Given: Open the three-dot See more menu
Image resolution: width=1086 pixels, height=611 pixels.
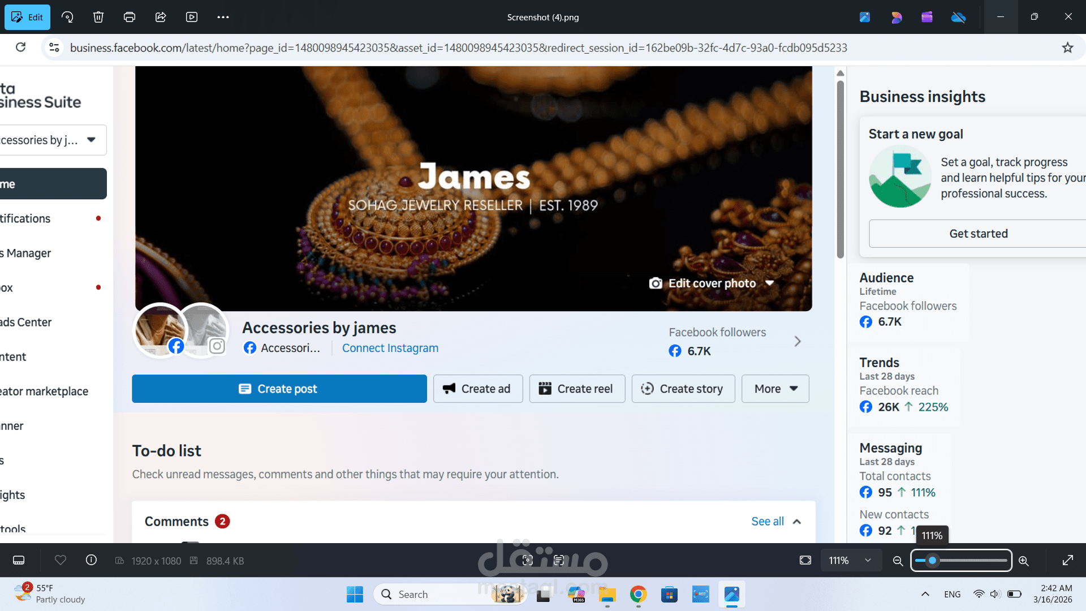Looking at the screenshot, I should 223,17.
